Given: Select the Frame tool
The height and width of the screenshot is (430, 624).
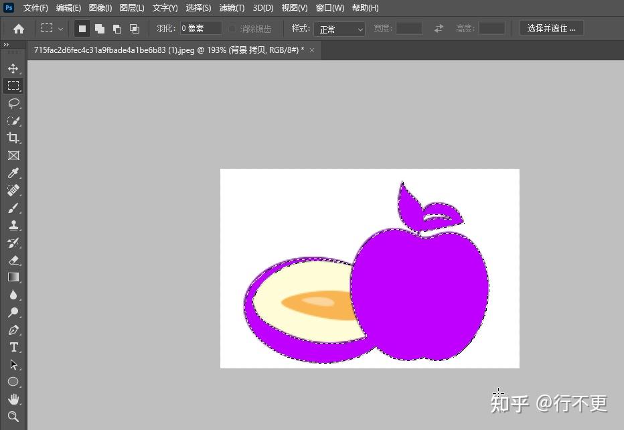Looking at the screenshot, I should pyautogui.click(x=13, y=155).
